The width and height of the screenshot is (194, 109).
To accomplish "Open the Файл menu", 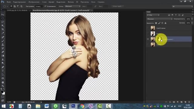I will tap(9, 2).
